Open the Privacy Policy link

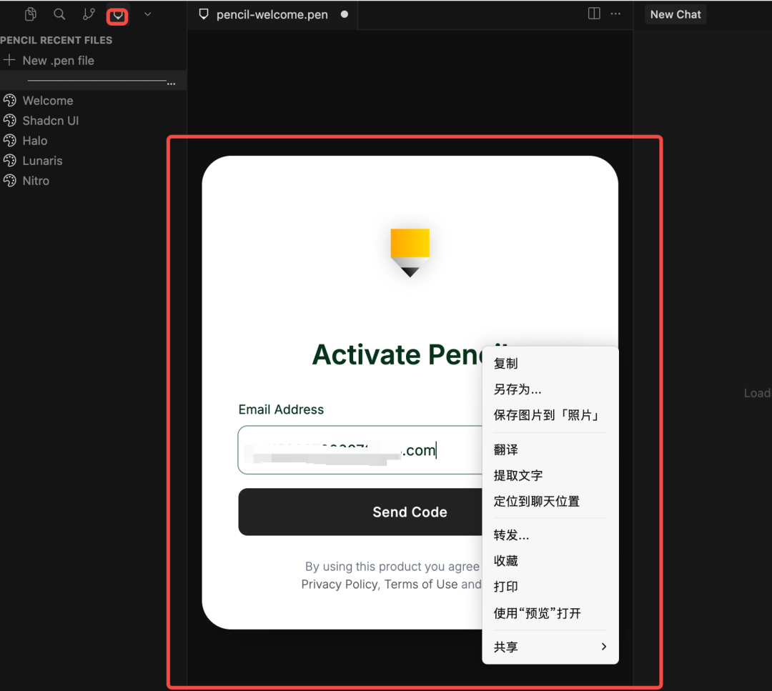pyautogui.click(x=339, y=585)
